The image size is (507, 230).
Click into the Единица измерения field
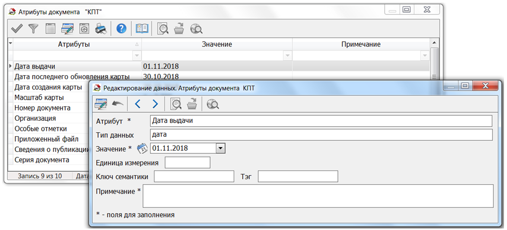point(188,163)
